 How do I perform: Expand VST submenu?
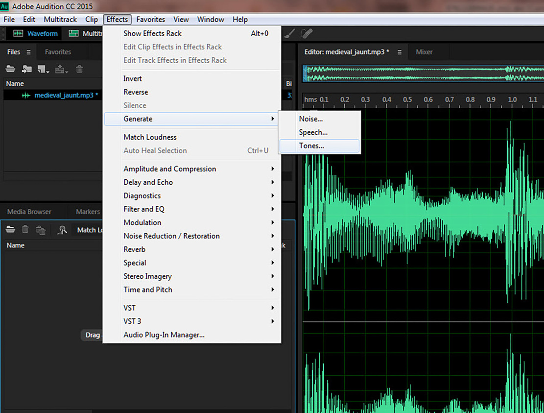click(192, 308)
